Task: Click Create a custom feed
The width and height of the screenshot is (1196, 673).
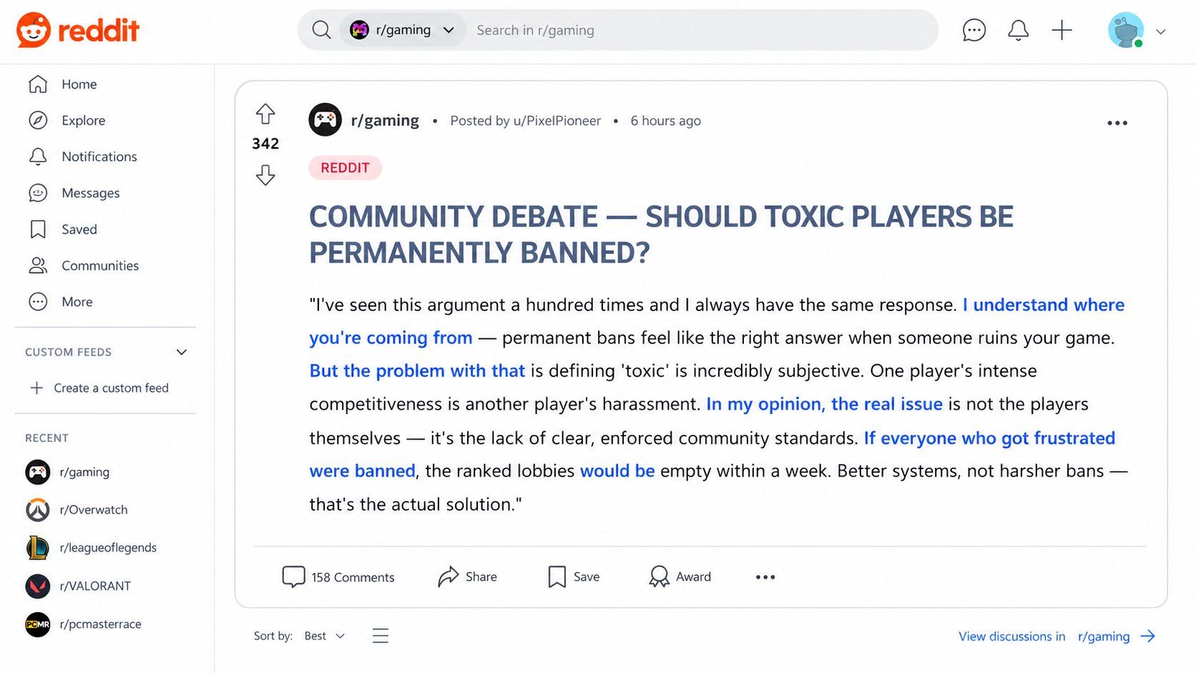Action: (x=100, y=388)
